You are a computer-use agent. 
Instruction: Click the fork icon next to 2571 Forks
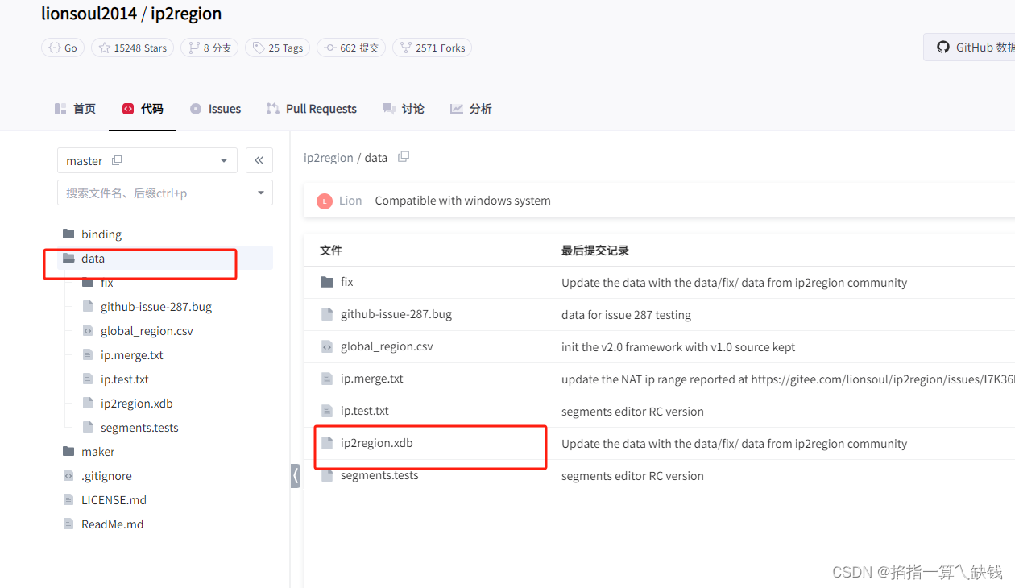pyautogui.click(x=406, y=48)
